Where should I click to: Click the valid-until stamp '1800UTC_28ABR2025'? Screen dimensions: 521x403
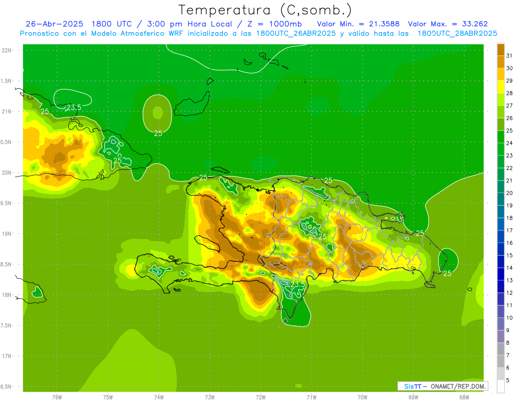click(457, 33)
